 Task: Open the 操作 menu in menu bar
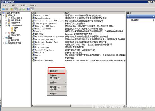coord(15,5)
